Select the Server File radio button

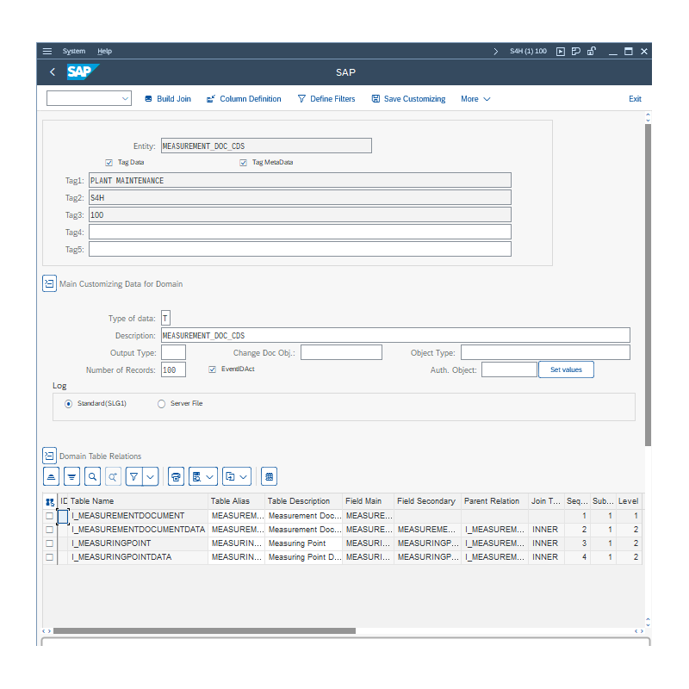[161, 403]
